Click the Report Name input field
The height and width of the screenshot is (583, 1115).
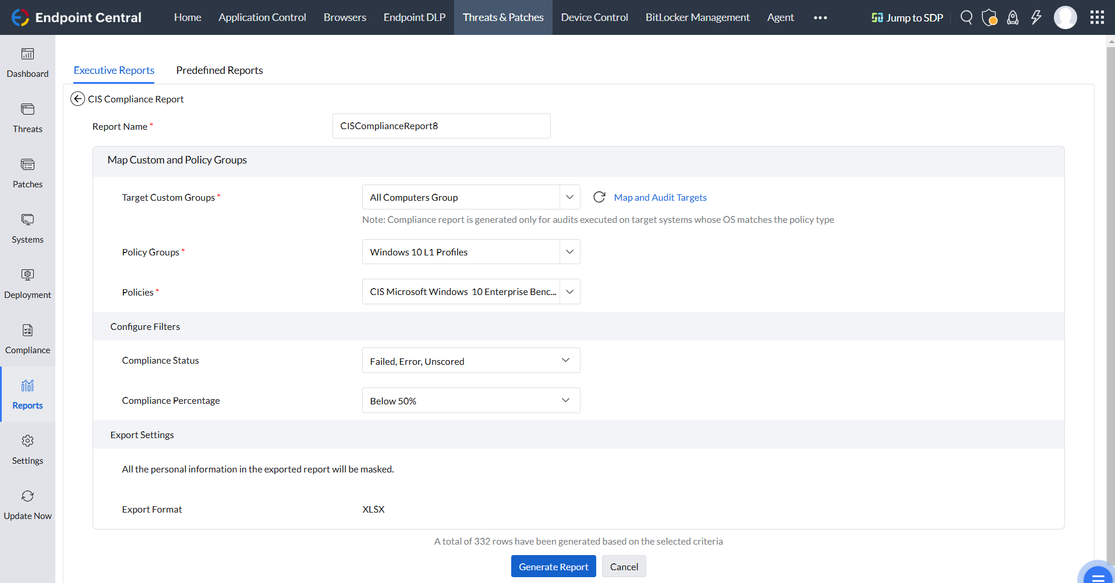441,126
